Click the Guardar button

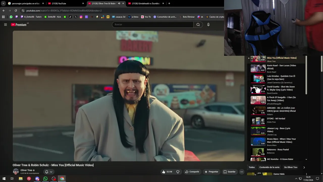click(229, 172)
